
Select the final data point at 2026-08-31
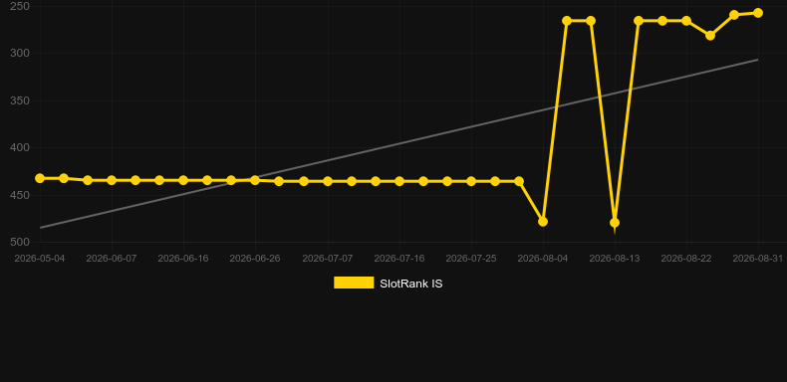758,13
